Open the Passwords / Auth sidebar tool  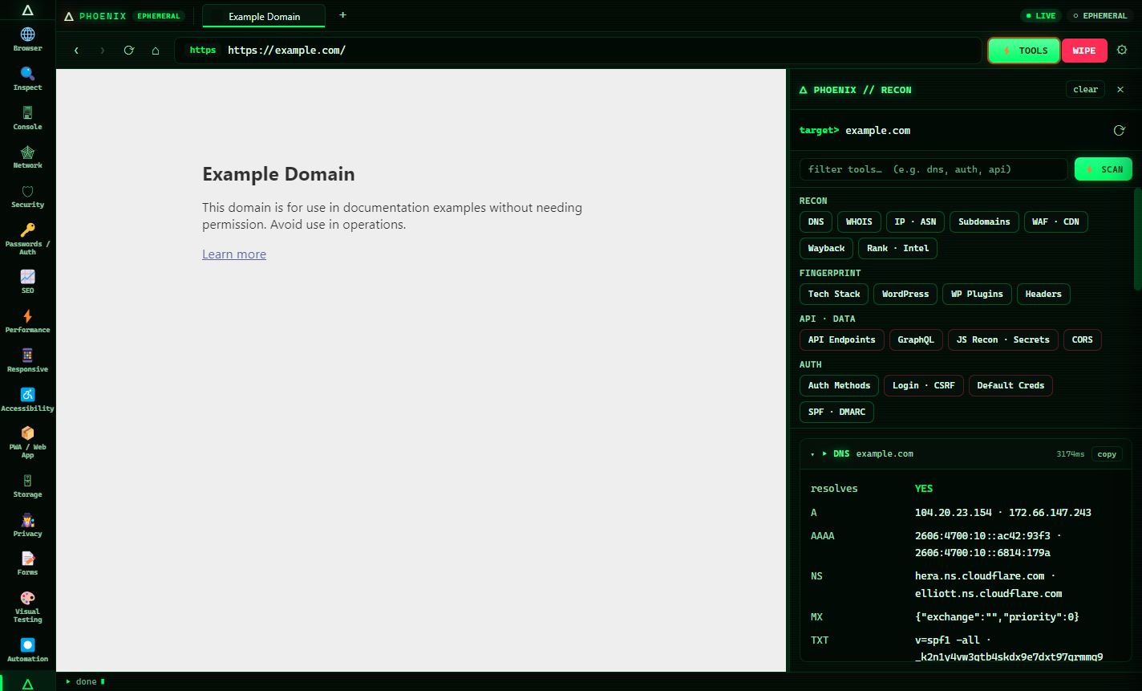(27, 238)
